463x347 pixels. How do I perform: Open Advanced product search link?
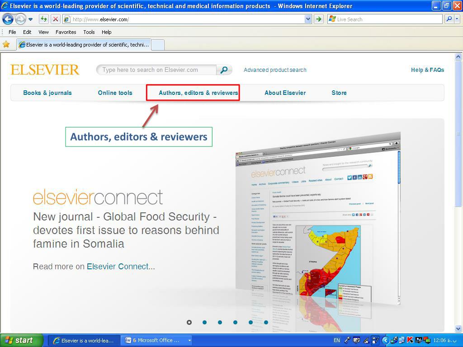(x=275, y=70)
